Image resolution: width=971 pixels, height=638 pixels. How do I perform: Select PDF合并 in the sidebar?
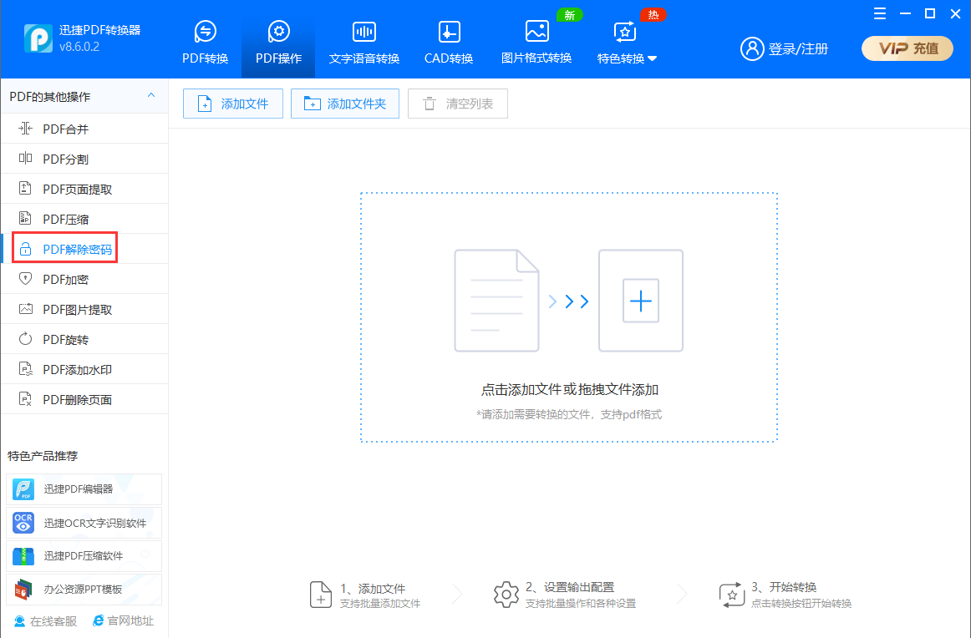66,129
